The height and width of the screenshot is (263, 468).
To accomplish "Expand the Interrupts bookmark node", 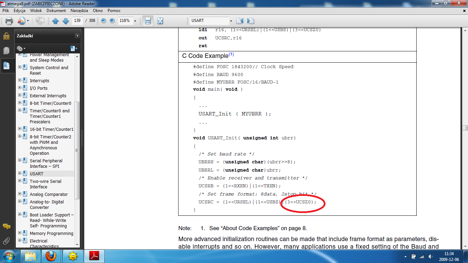I will pos(20,80).
